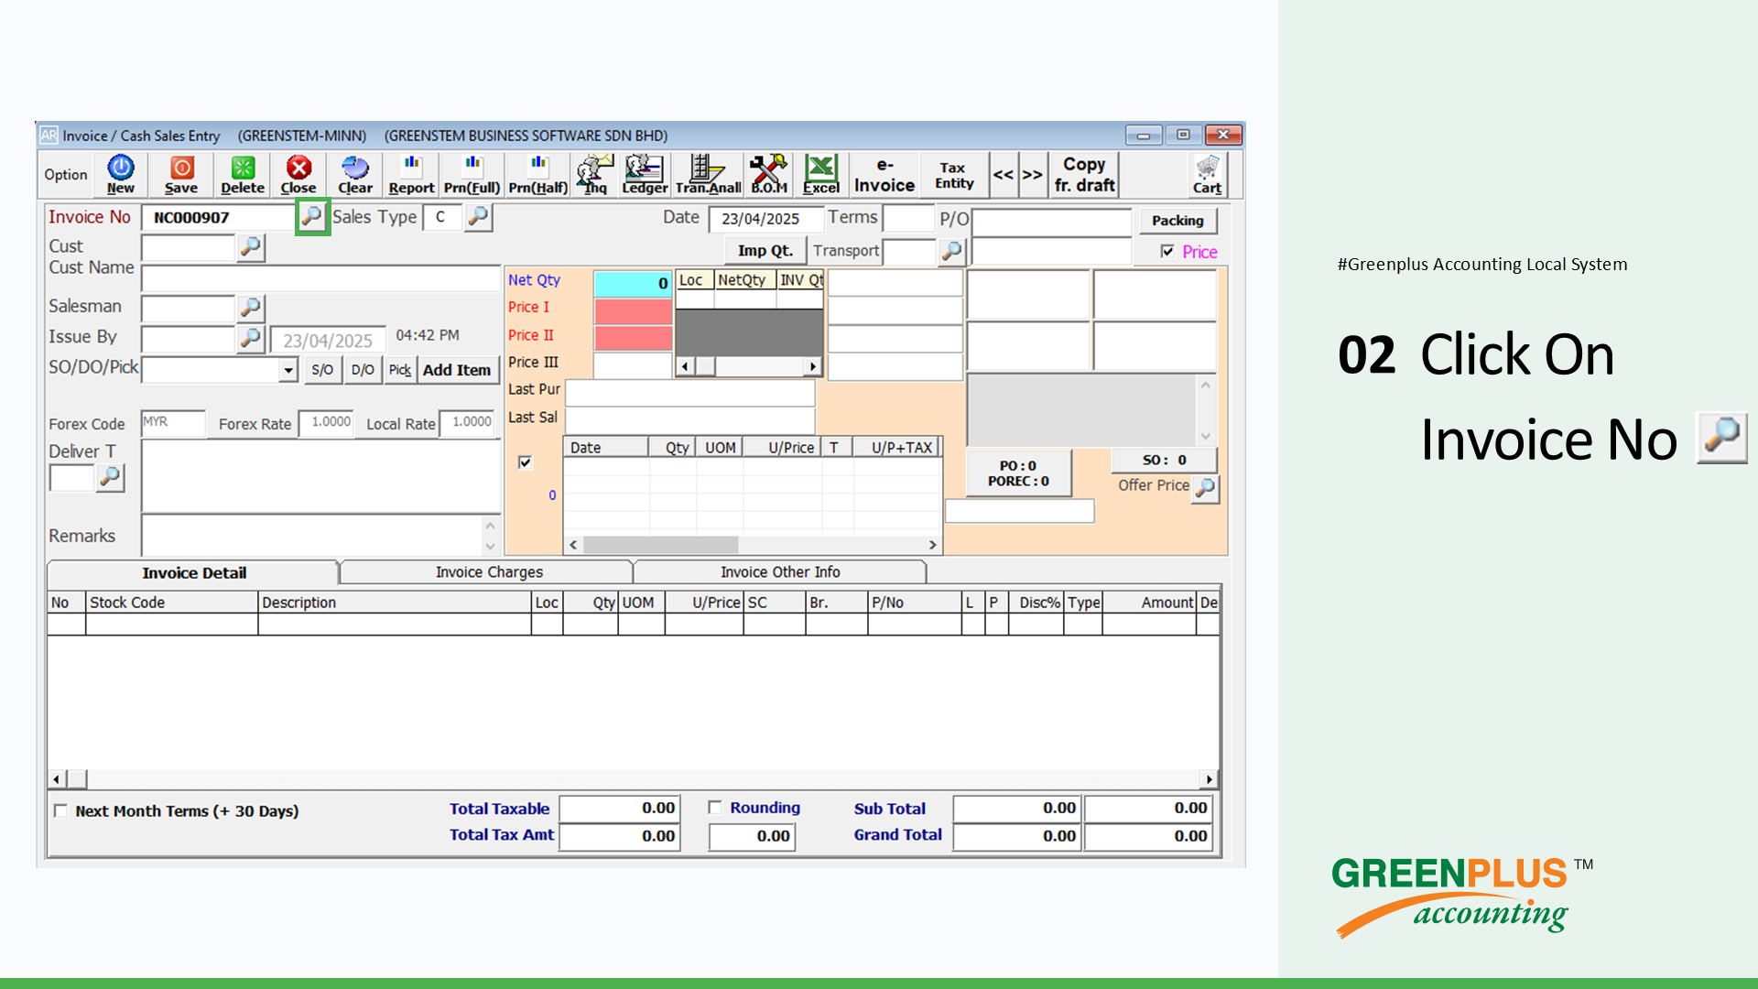This screenshot has width=1758, height=989.
Task: Click the Prn(Half) print icon
Action: 538,174
